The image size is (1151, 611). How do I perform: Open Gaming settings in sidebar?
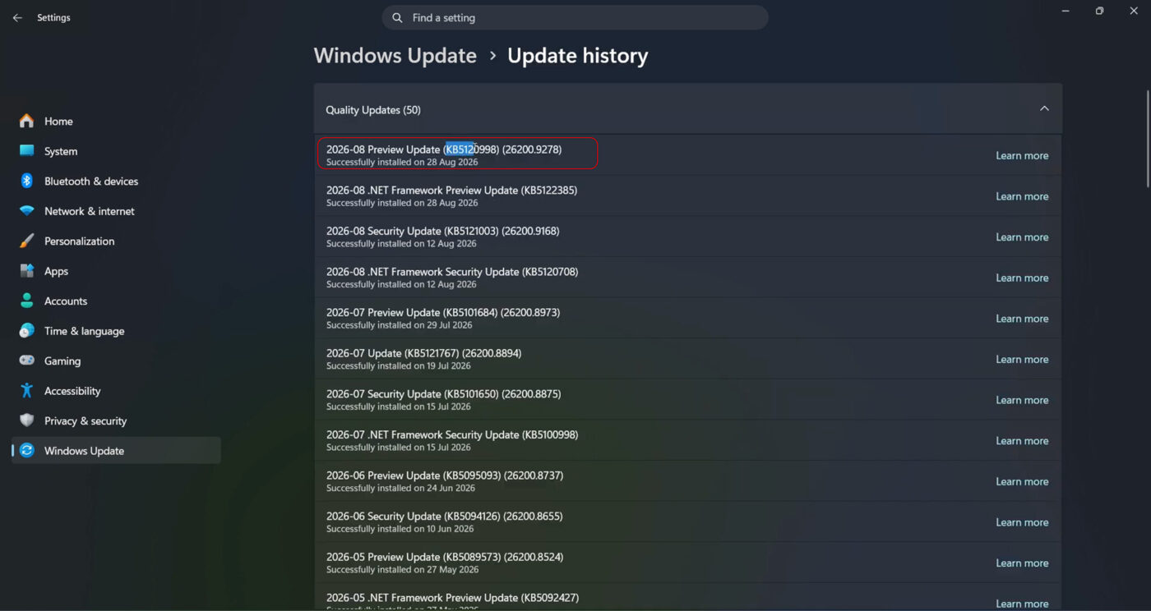pos(116,361)
